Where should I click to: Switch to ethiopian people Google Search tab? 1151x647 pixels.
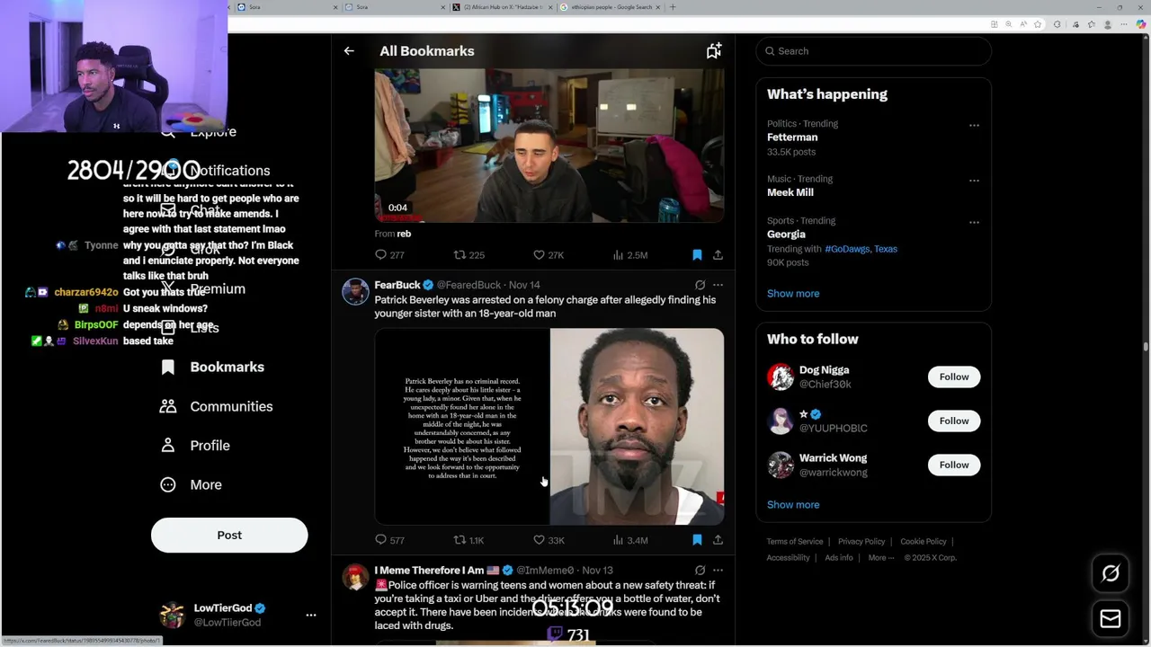pos(611,7)
